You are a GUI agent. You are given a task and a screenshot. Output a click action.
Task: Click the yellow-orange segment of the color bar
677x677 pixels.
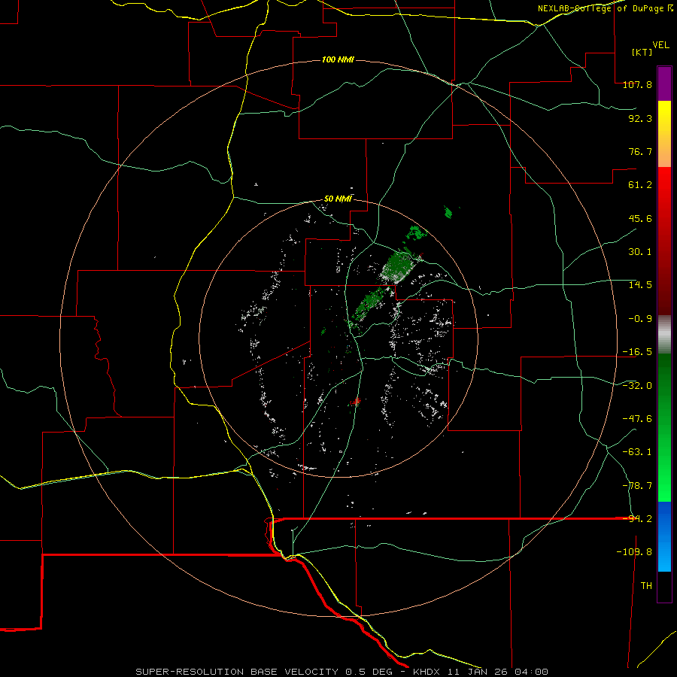point(664,134)
